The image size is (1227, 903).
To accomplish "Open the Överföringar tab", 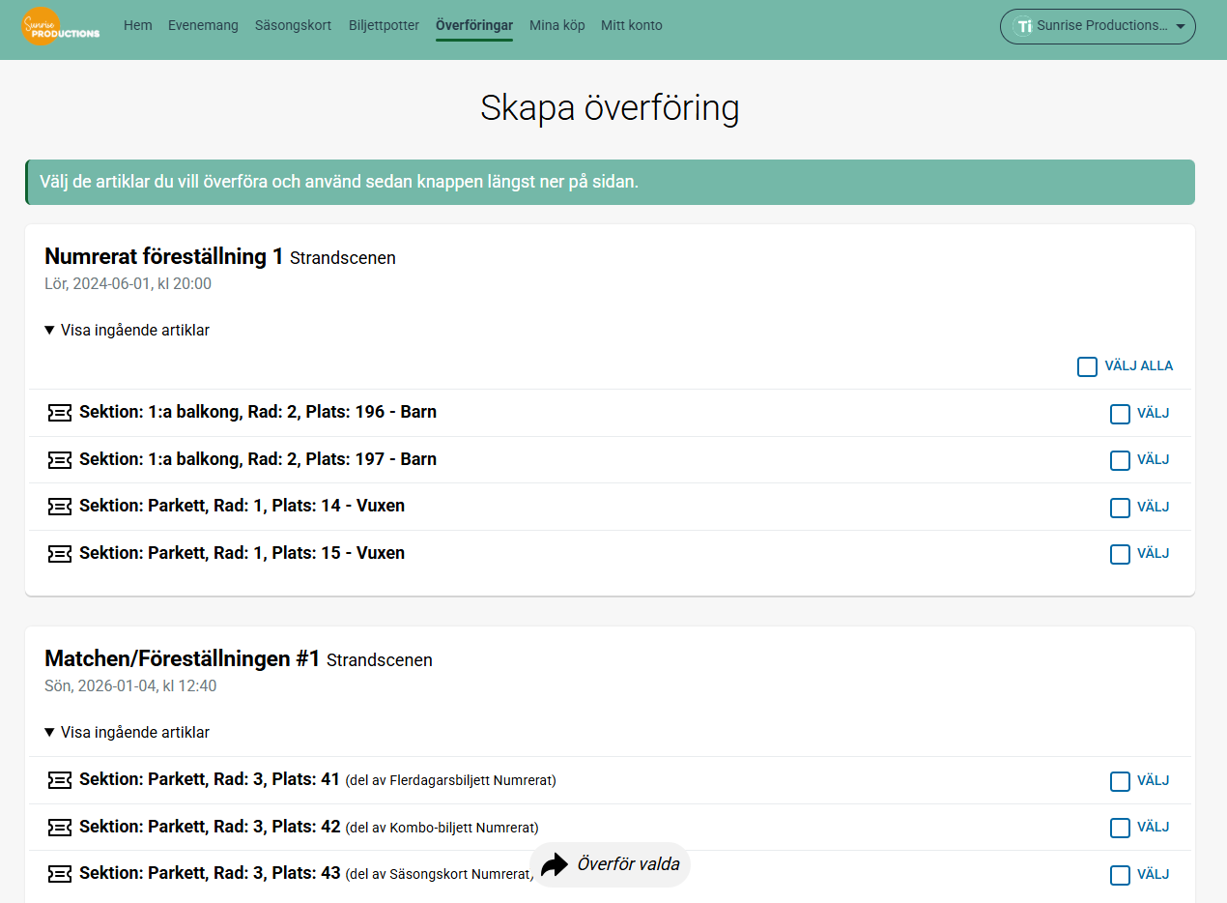I will click(474, 26).
